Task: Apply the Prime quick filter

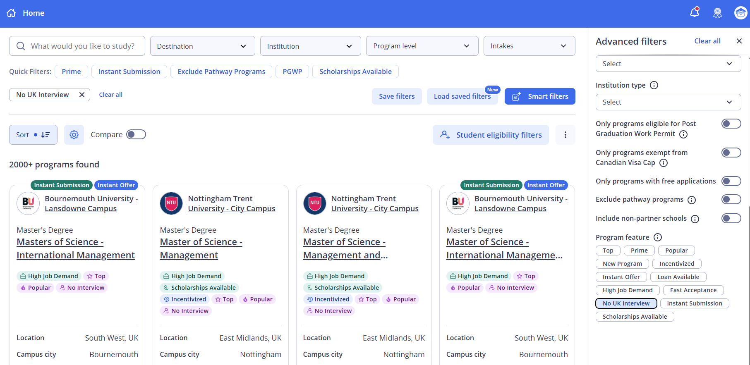Action: (x=71, y=72)
